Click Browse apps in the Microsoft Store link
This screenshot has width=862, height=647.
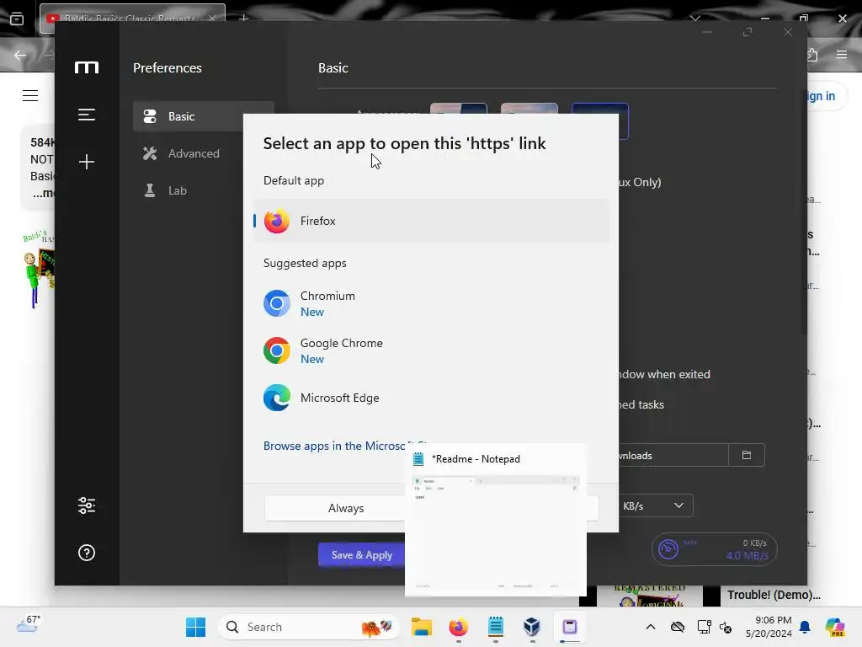pos(334,446)
